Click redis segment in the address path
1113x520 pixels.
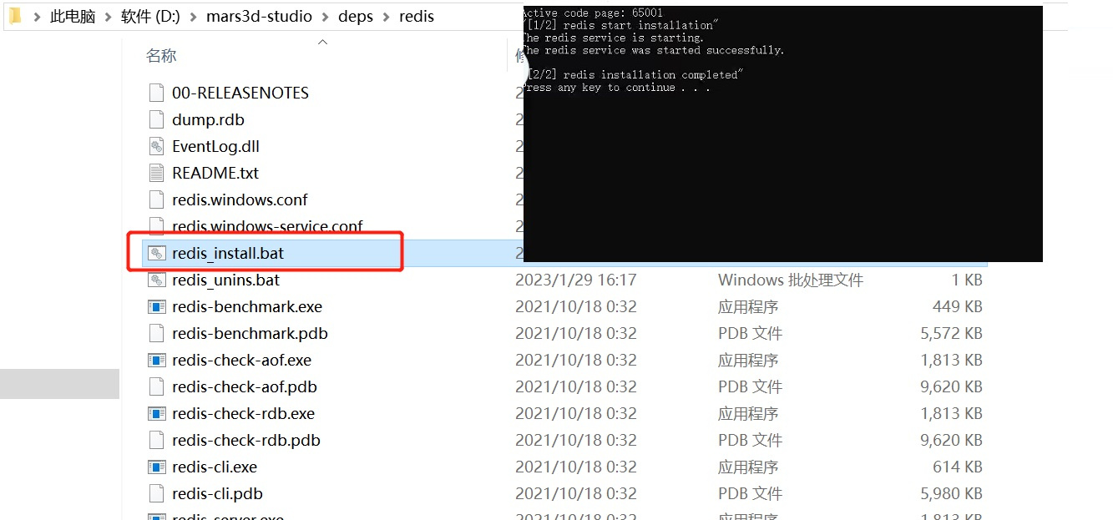[x=417, y=17]
